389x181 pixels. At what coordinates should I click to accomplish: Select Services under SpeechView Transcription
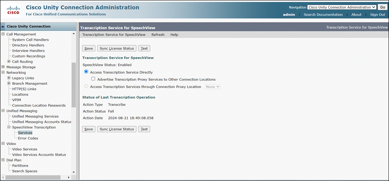coord(25,133)
